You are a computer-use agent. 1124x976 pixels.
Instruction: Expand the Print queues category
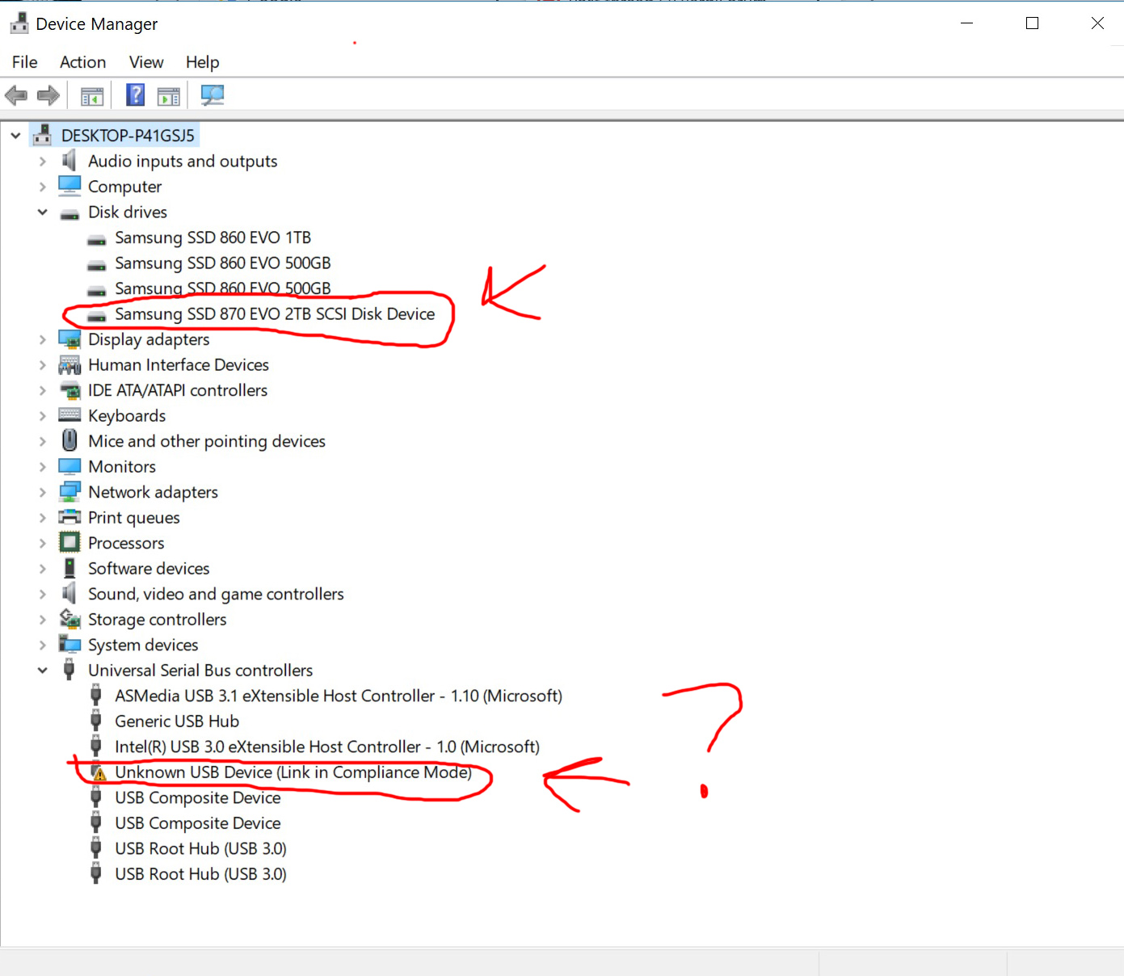pyautogui.click(x=42, y=517)
